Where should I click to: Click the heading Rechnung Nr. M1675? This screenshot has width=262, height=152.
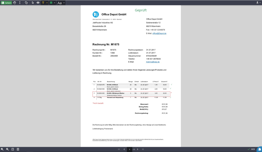[x=106, y=44]
